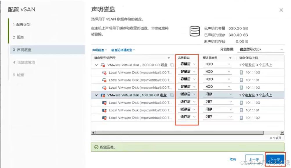Go to wizard step 1 配置类型
The image size is (291, 168).
[22, 25]
